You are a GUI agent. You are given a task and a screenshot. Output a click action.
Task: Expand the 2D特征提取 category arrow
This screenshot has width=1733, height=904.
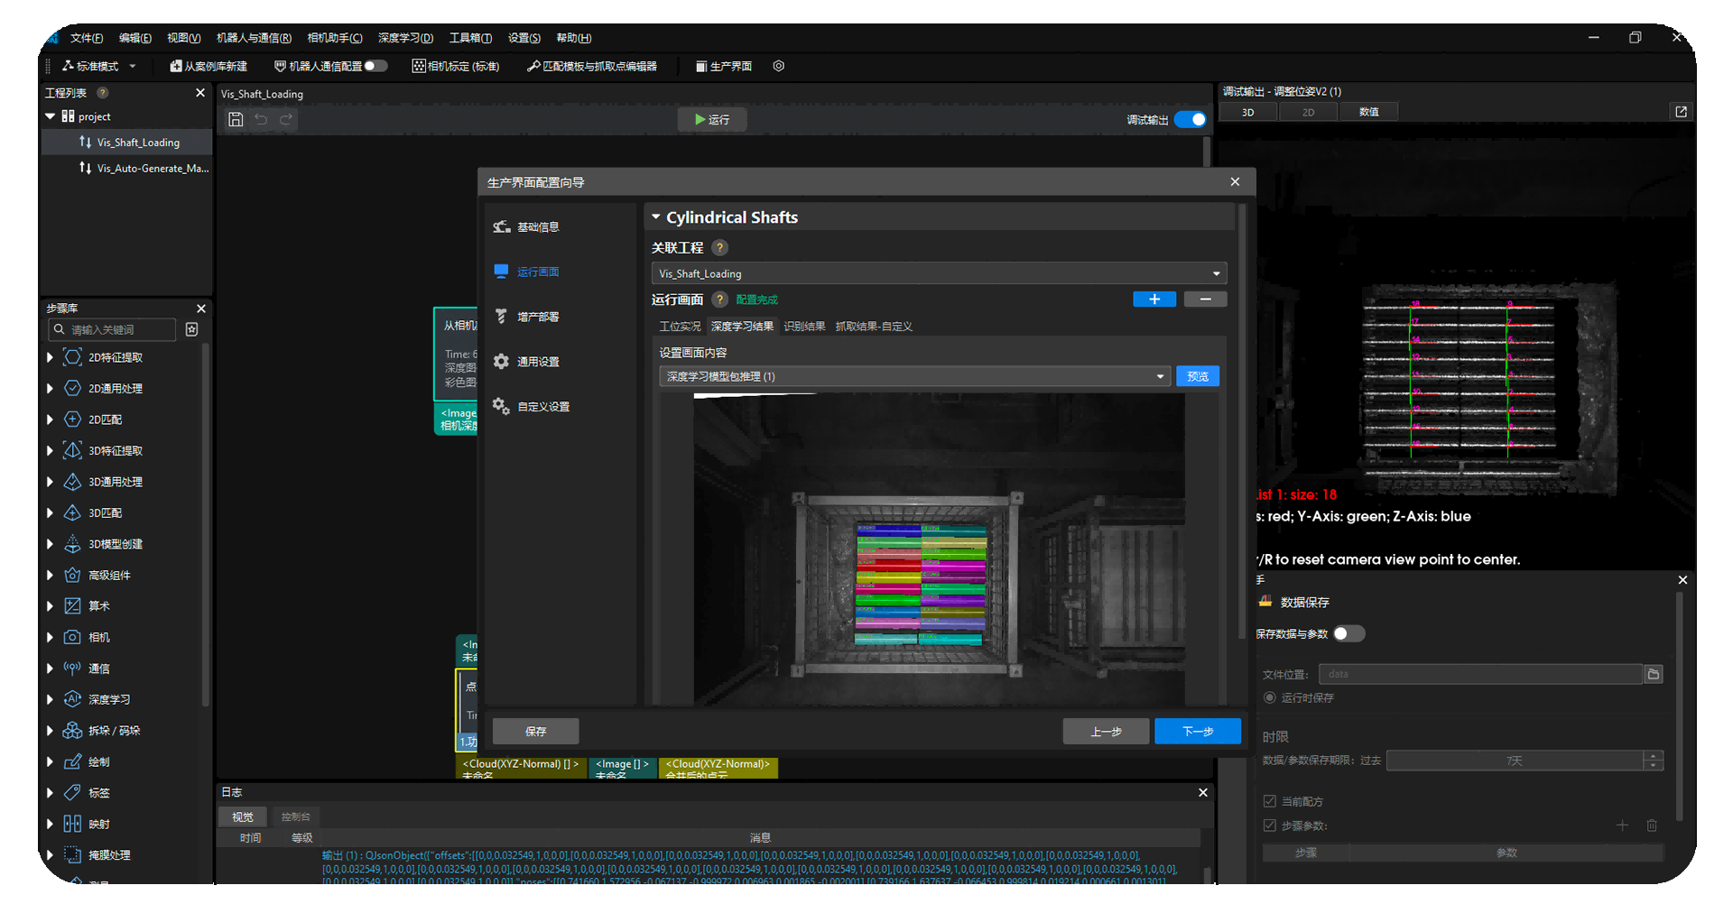tap(50, 357)
